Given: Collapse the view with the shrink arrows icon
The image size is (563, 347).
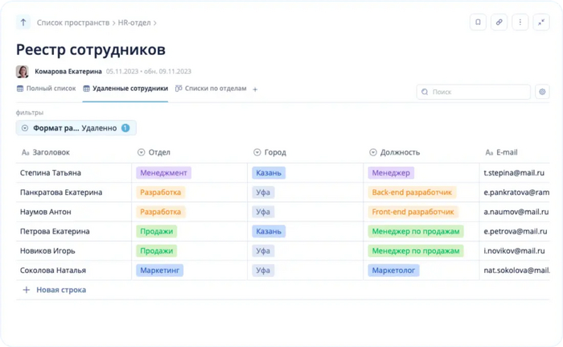Looking at the screenshot, I should 541,23.
